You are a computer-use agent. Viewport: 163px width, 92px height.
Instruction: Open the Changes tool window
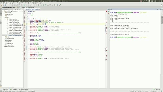point(13,89)
